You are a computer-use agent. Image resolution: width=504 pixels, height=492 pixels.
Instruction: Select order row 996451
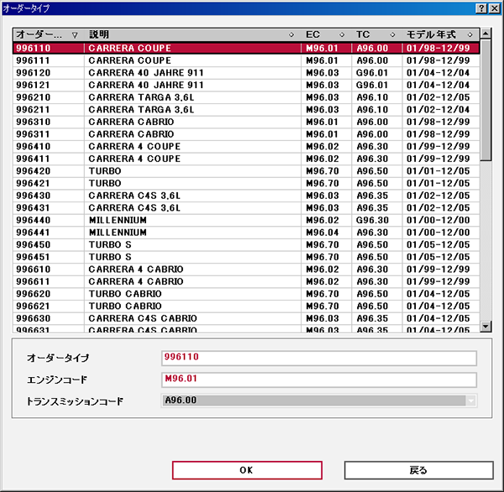[246, 257]
